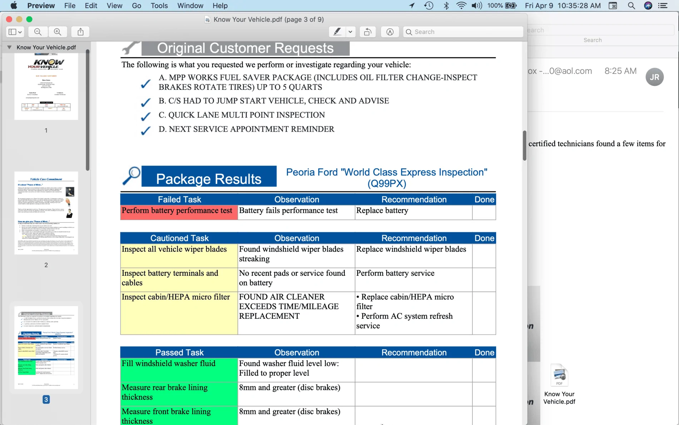
Task: Click the 'Replace battery' recommendation text
Action: [x=382, y=210]
